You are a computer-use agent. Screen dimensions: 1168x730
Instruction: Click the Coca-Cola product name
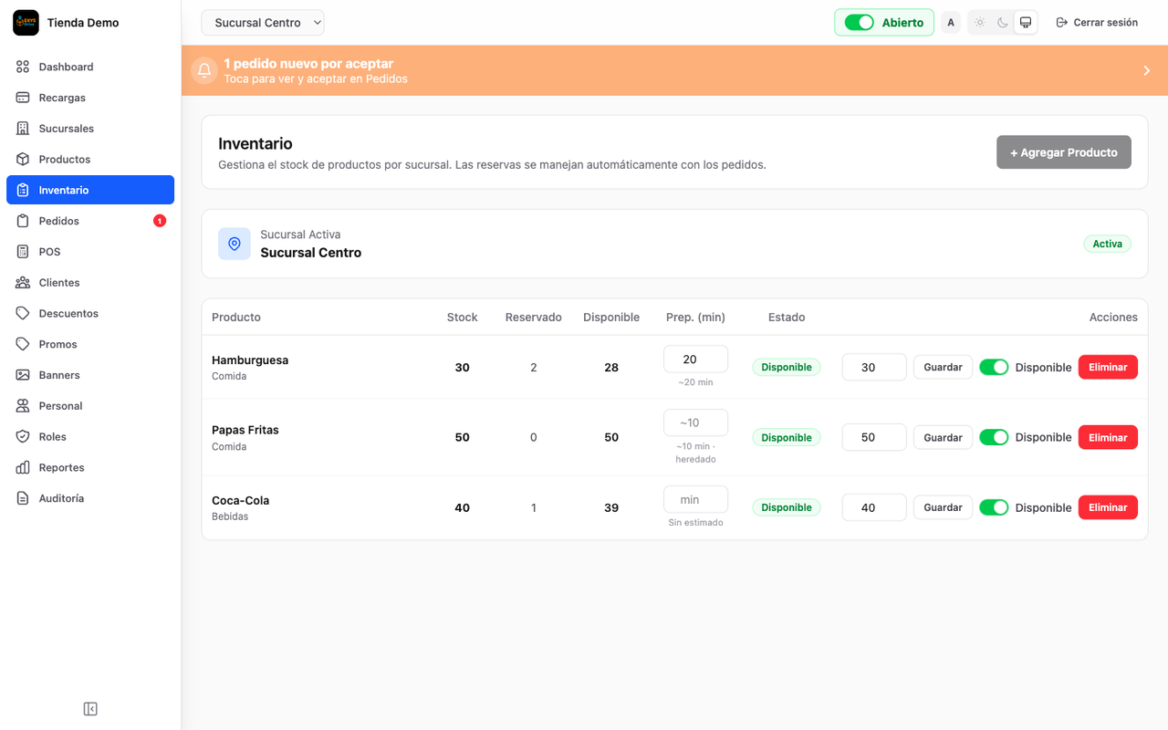240,500
